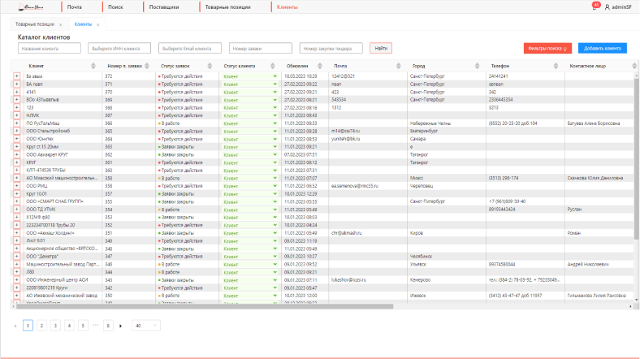
Task: Select contact Гильманова Лилия Раисовна
Action: pyautogui.click(x=596, y=296)
